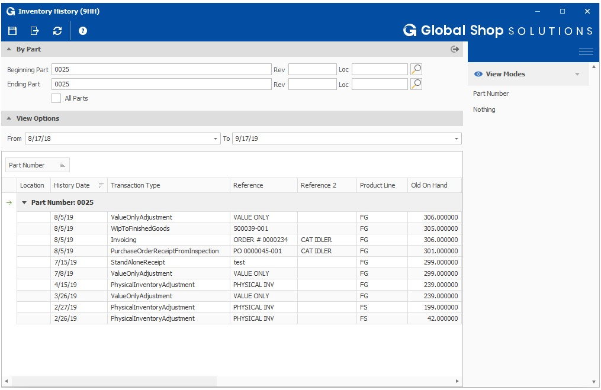Collapse the By Part section
The image size is (601, 390).
coord(9,49)
